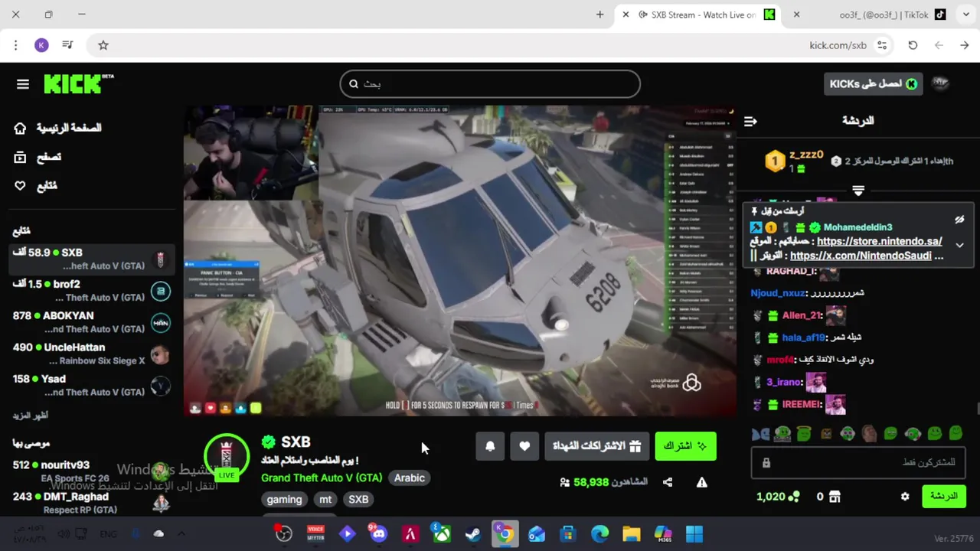The width and height of the screenshot is (980, 551).
Task: Open ABOKYAN channel in sidebar
Action: pos(92,322)
